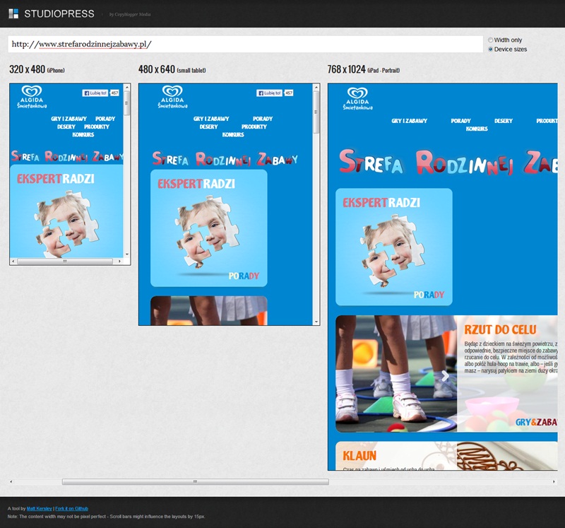The width and height of the screenshot is (565, 528).
Task: Open GRY I ZABAWY in iPad preview
Action: (x=410, y=121)
